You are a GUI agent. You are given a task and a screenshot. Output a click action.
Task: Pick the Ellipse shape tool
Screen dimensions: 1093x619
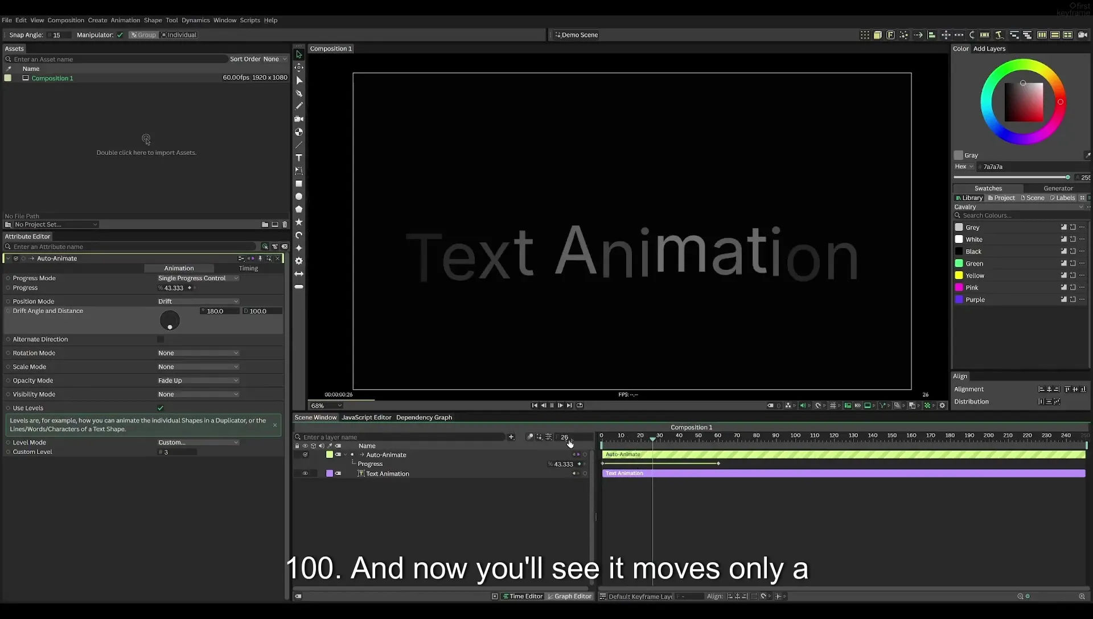point(299,196)
